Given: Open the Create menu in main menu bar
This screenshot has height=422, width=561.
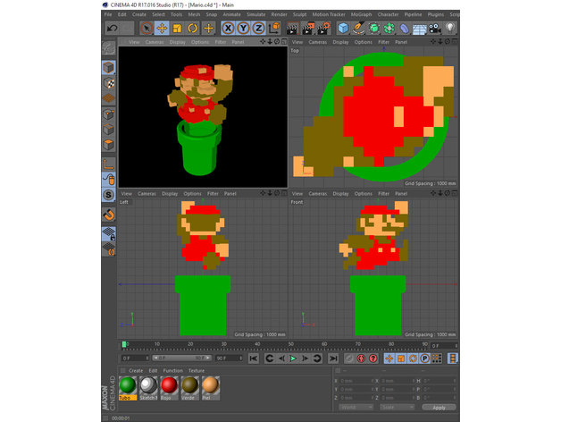Looking at the screenshot, I should coord(139,14).
